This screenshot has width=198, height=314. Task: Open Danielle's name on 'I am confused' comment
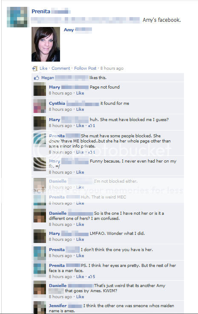58,213
